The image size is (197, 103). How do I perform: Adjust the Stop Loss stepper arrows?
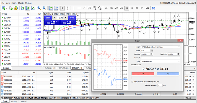[x=152, y=54]
